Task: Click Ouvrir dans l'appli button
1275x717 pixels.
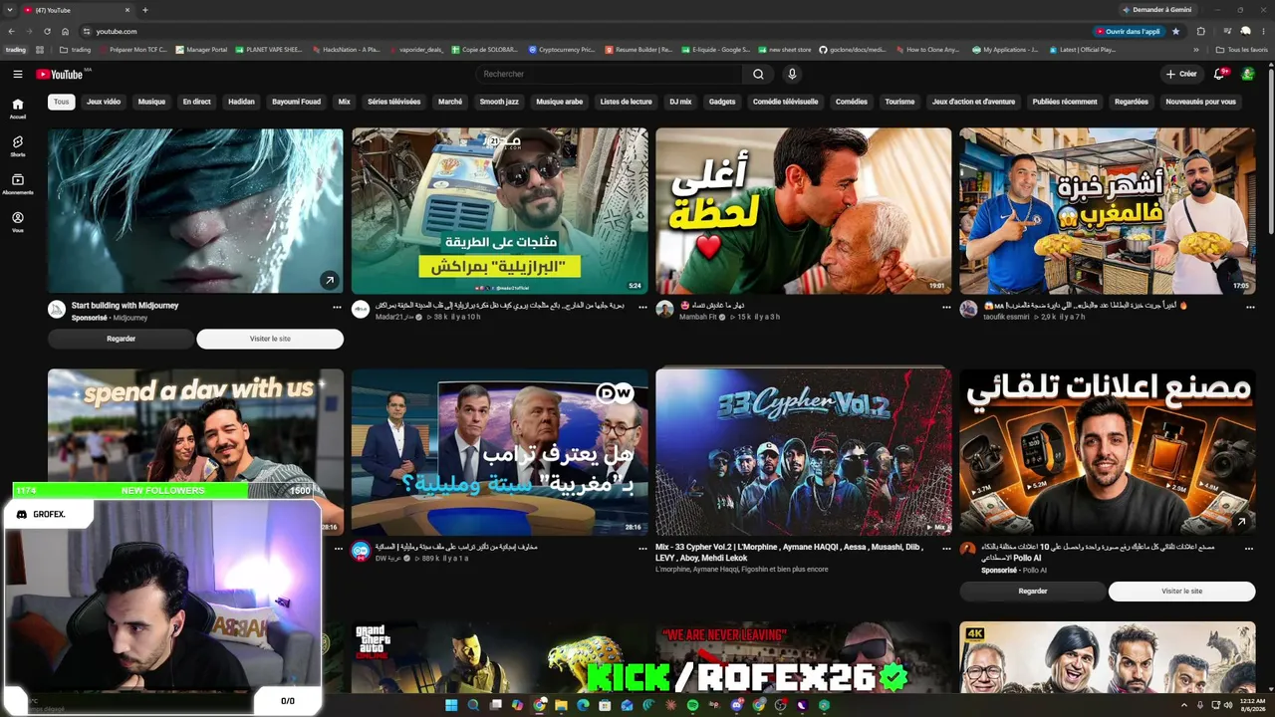Action: tap(1132, 31)
